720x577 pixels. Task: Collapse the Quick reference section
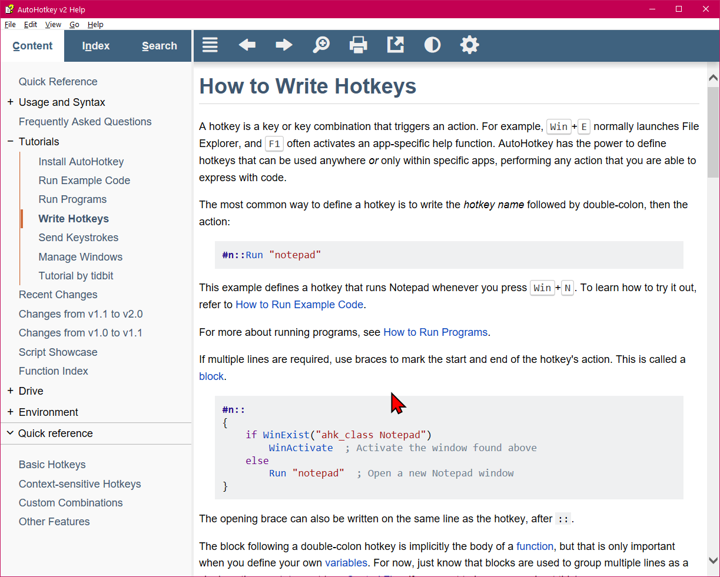click(9, 433)
